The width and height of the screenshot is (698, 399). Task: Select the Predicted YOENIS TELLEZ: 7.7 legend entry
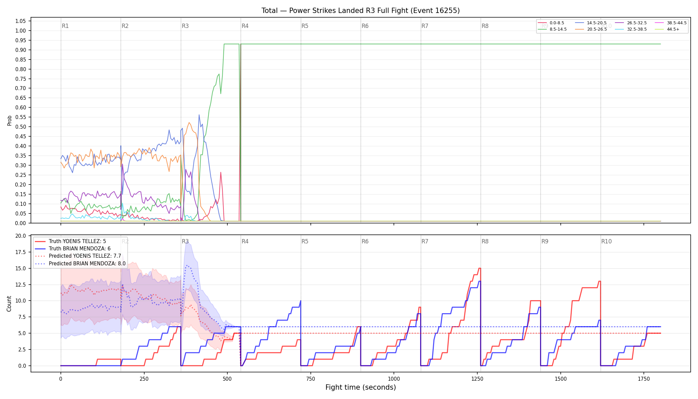tap(85, 256)
